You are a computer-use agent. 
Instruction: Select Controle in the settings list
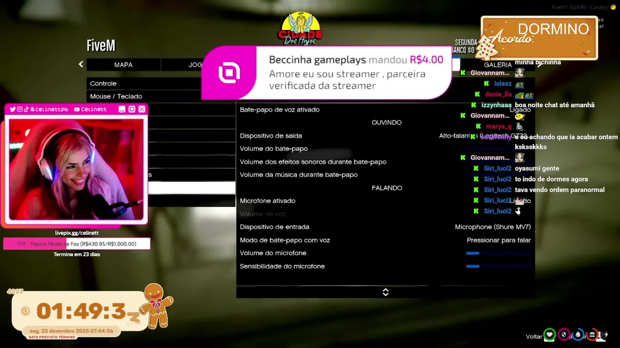pos(144,84)
